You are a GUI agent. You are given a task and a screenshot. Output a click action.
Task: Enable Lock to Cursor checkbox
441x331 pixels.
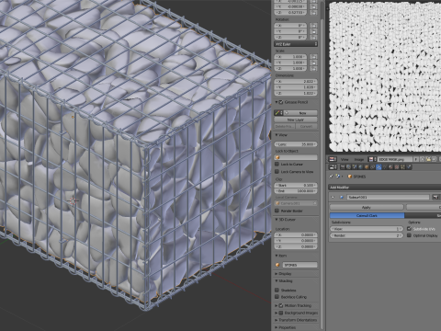click(x=277, y=165)
